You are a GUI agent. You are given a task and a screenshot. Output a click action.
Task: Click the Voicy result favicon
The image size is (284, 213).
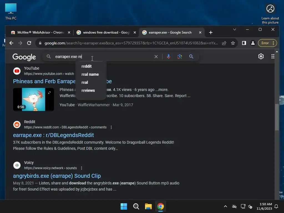(x=17, y=165)
